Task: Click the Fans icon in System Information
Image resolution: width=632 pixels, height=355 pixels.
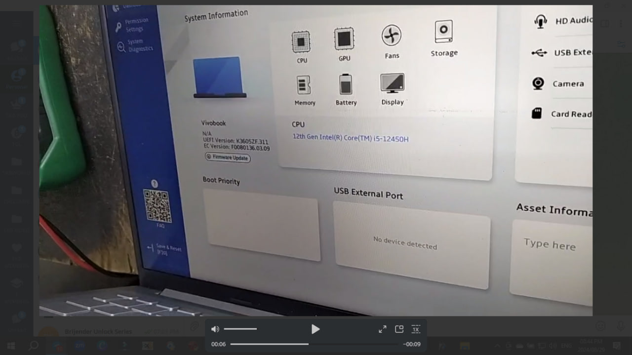Action: 392,36
